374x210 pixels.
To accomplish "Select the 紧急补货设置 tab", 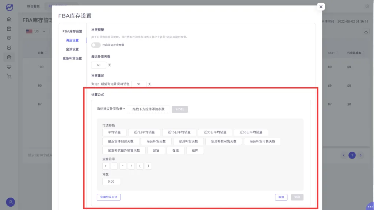I will tap(72, 58).
